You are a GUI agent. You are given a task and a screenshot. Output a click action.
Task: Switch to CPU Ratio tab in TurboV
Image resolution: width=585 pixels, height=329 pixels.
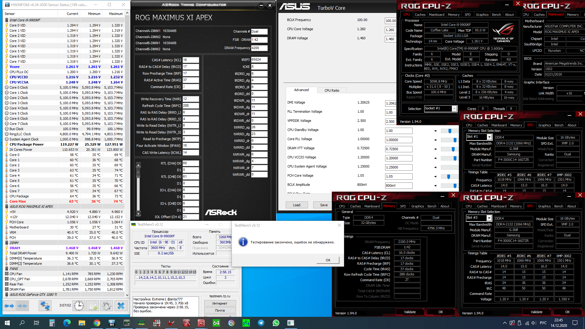[331, 90]
